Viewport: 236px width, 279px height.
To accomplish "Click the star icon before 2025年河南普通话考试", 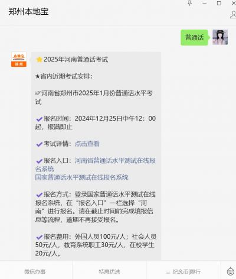I will coord(39,60).
